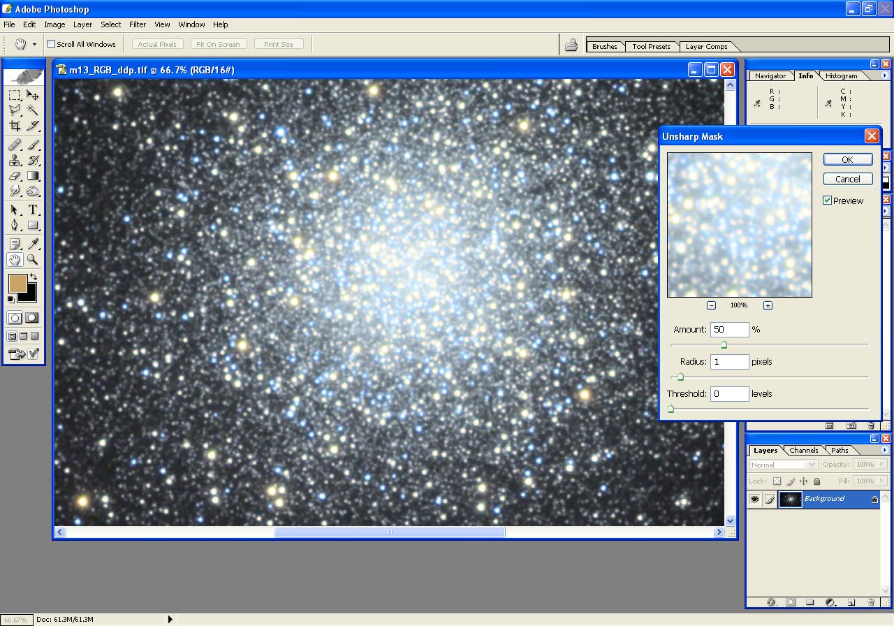Activate the Zoom magnifier tool
Viewport: 894px width, 626px height.
pos(33,260)
